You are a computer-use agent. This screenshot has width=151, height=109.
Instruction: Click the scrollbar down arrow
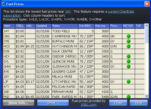[146, 96]
